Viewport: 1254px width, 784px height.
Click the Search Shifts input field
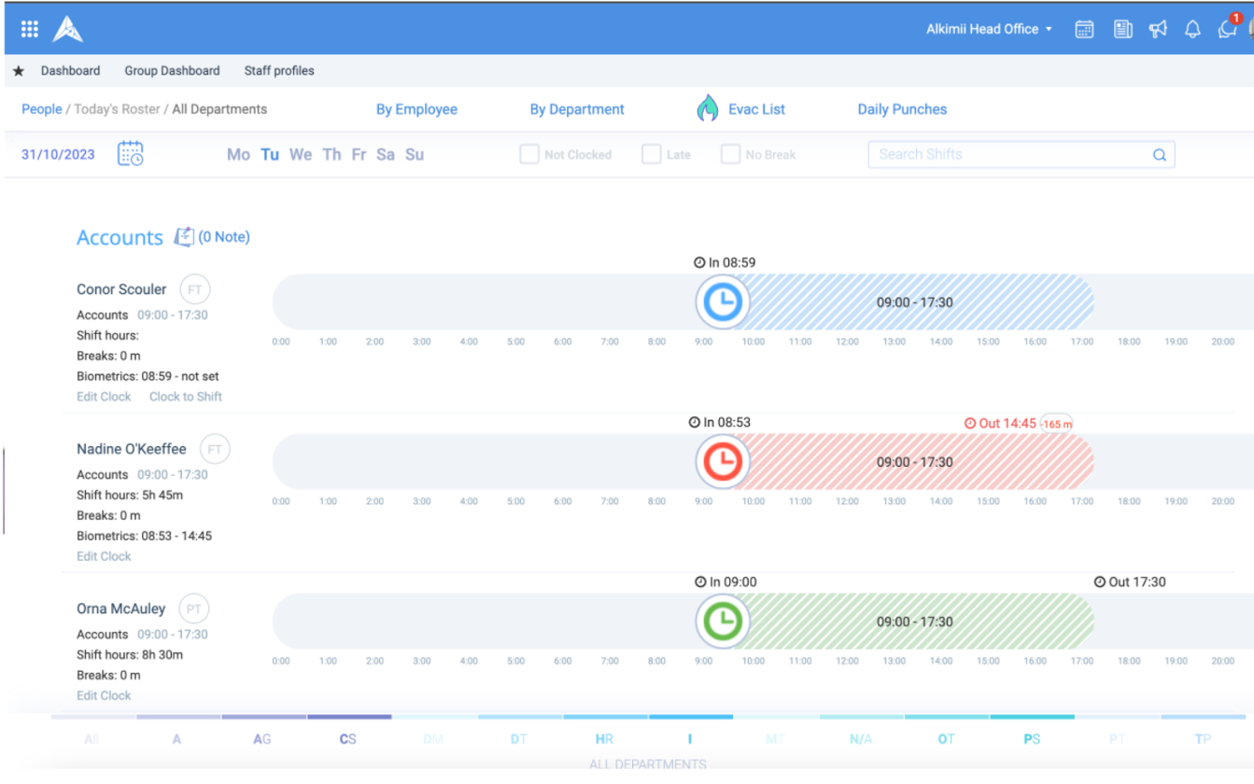click(x=1022, y=155)
